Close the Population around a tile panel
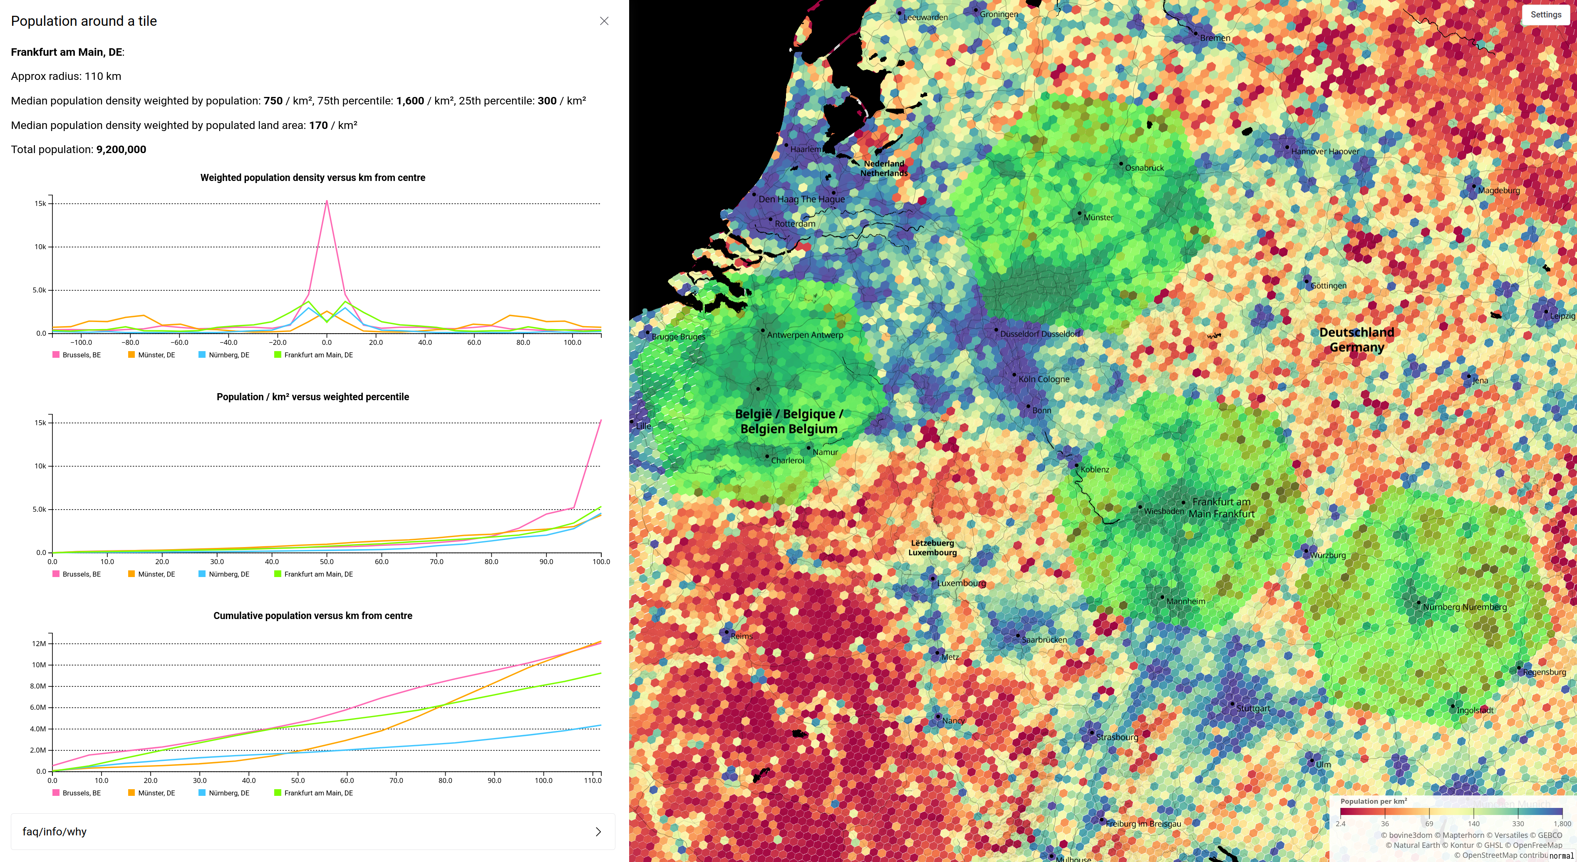The width and height of the screenshot is (1577, 862). click(x=604, y=21)
